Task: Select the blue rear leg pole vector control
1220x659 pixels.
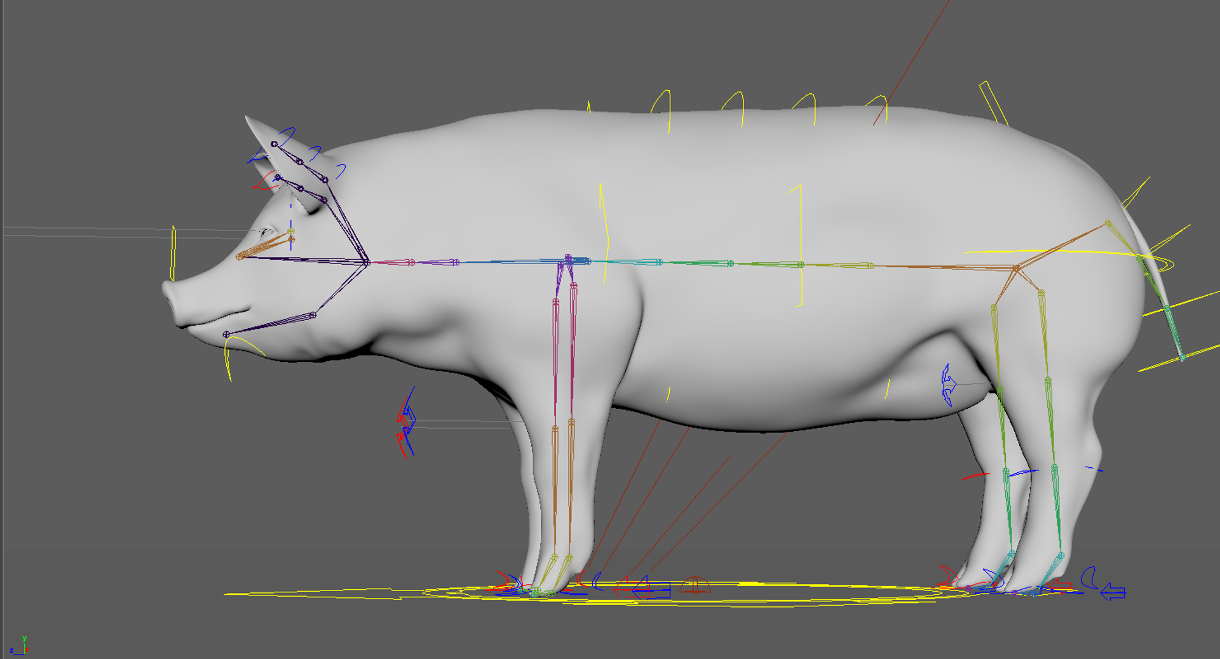Action: 947,385
